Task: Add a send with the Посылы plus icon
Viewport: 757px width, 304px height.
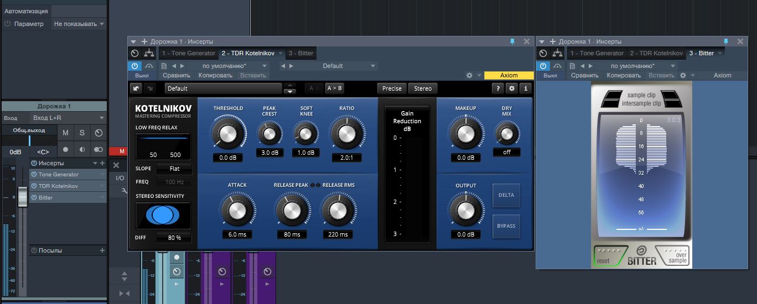Action: click(102, 250)
